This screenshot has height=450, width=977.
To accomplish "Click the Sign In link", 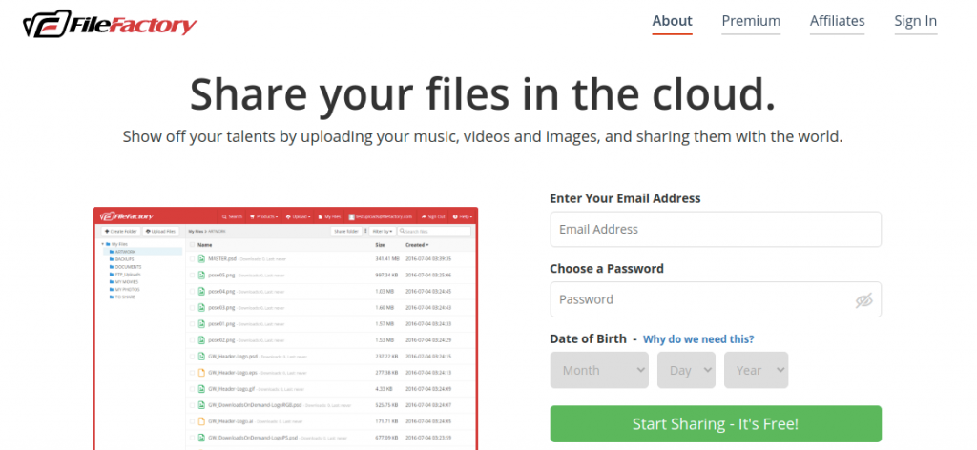I will tap(915, 21).
